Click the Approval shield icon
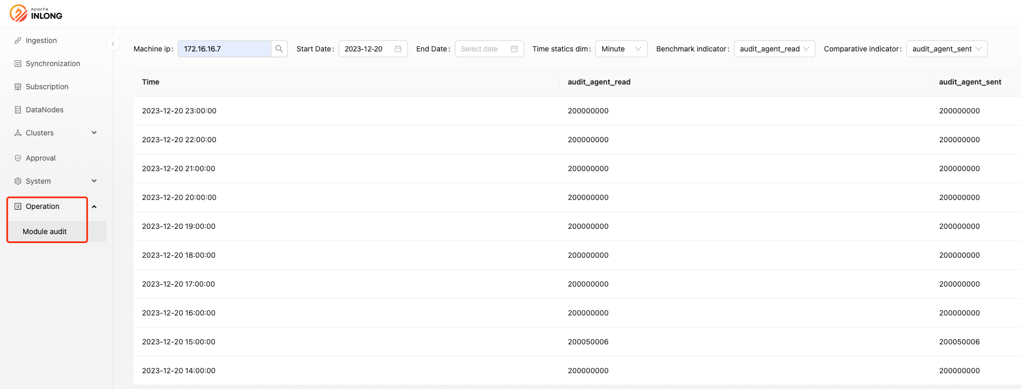 18,158
